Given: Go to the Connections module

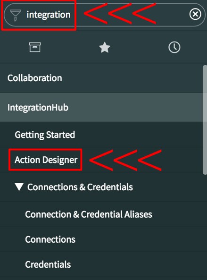Looking at the screenshot, I should click(x=50, y=239).
